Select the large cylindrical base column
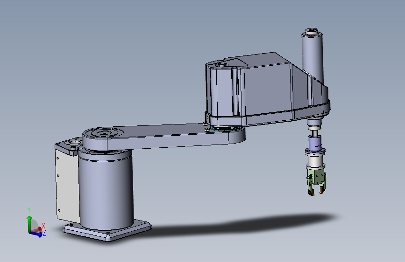This screenshot has height=262, width=405. pos(106,190)
